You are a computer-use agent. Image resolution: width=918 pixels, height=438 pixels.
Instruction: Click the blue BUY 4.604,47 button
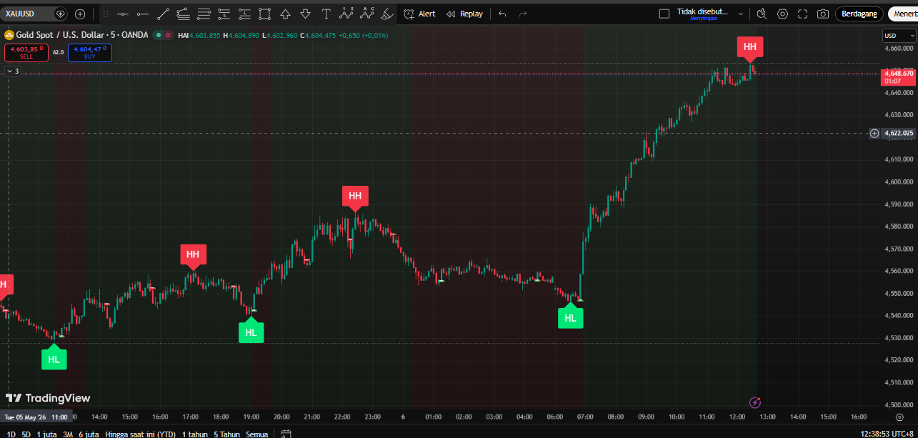pyautogui.click(x=90, y=52)
